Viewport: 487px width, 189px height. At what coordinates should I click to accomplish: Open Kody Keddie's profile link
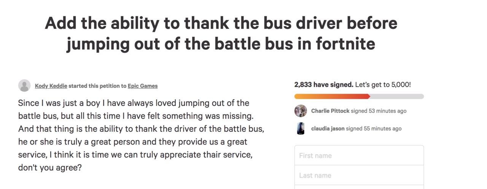point(51,86)
